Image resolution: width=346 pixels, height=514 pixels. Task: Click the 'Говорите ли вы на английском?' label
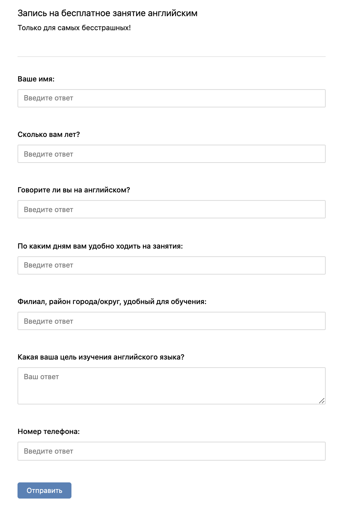point(74,190)
